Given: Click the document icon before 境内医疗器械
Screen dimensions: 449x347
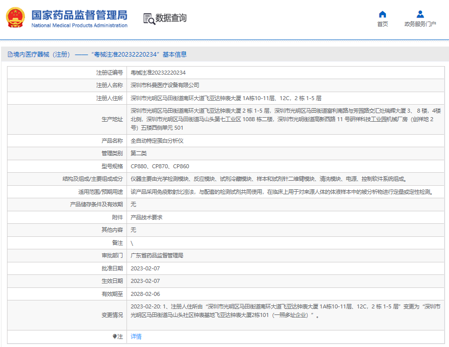Looking at the screenshot, I should [10, 55].
